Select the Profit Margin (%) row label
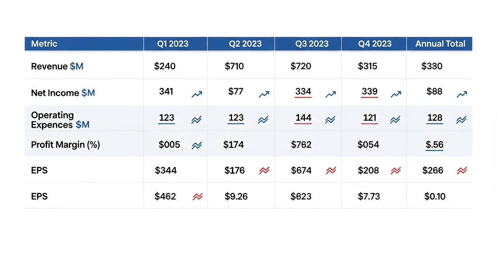The height and width of the screenshot is (271, 497). point(65,145)
